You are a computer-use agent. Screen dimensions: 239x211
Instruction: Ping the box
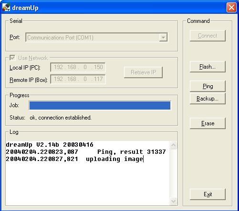[208, 86]
